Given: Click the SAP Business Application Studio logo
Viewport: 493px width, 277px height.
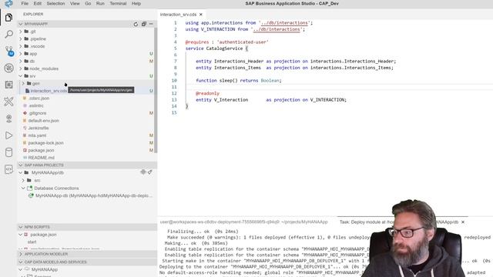Looking at the screenshot, I should tap(8, 4).
